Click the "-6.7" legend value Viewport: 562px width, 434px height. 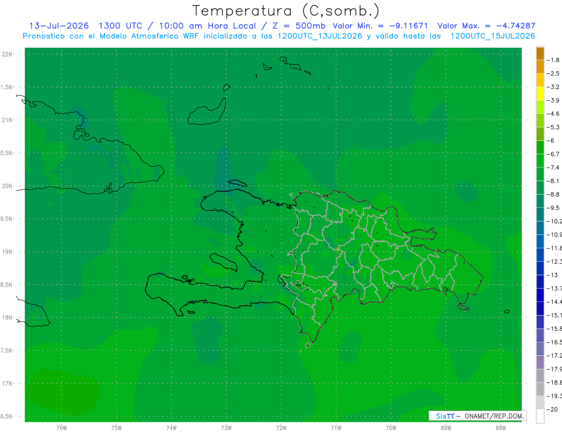pyautogui.click(x=554, y=154)
